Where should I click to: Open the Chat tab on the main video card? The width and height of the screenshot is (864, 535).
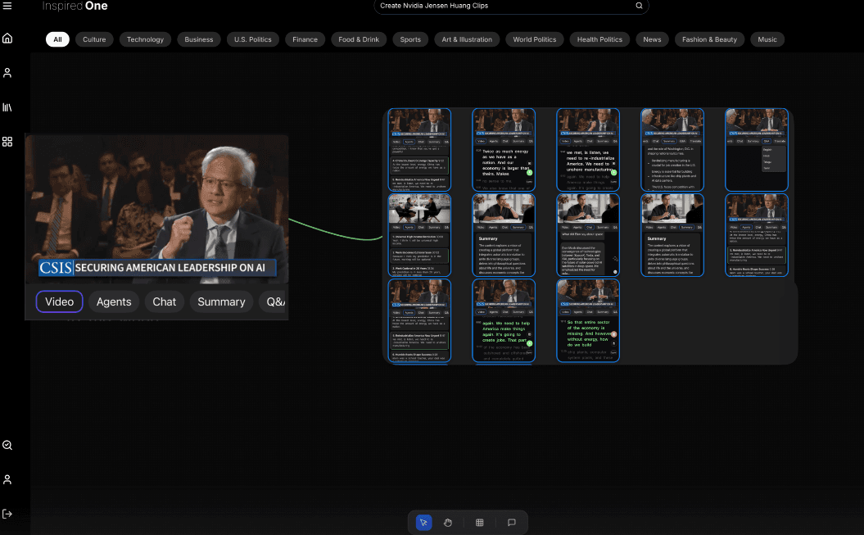tap(164, 302)
